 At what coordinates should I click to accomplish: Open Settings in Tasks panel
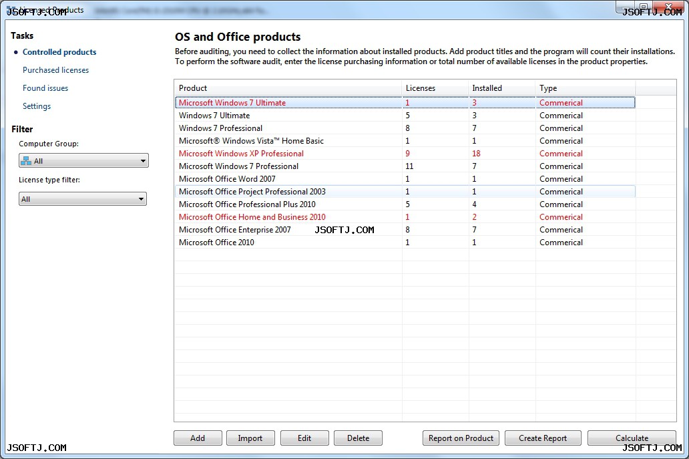click(37, 106)
